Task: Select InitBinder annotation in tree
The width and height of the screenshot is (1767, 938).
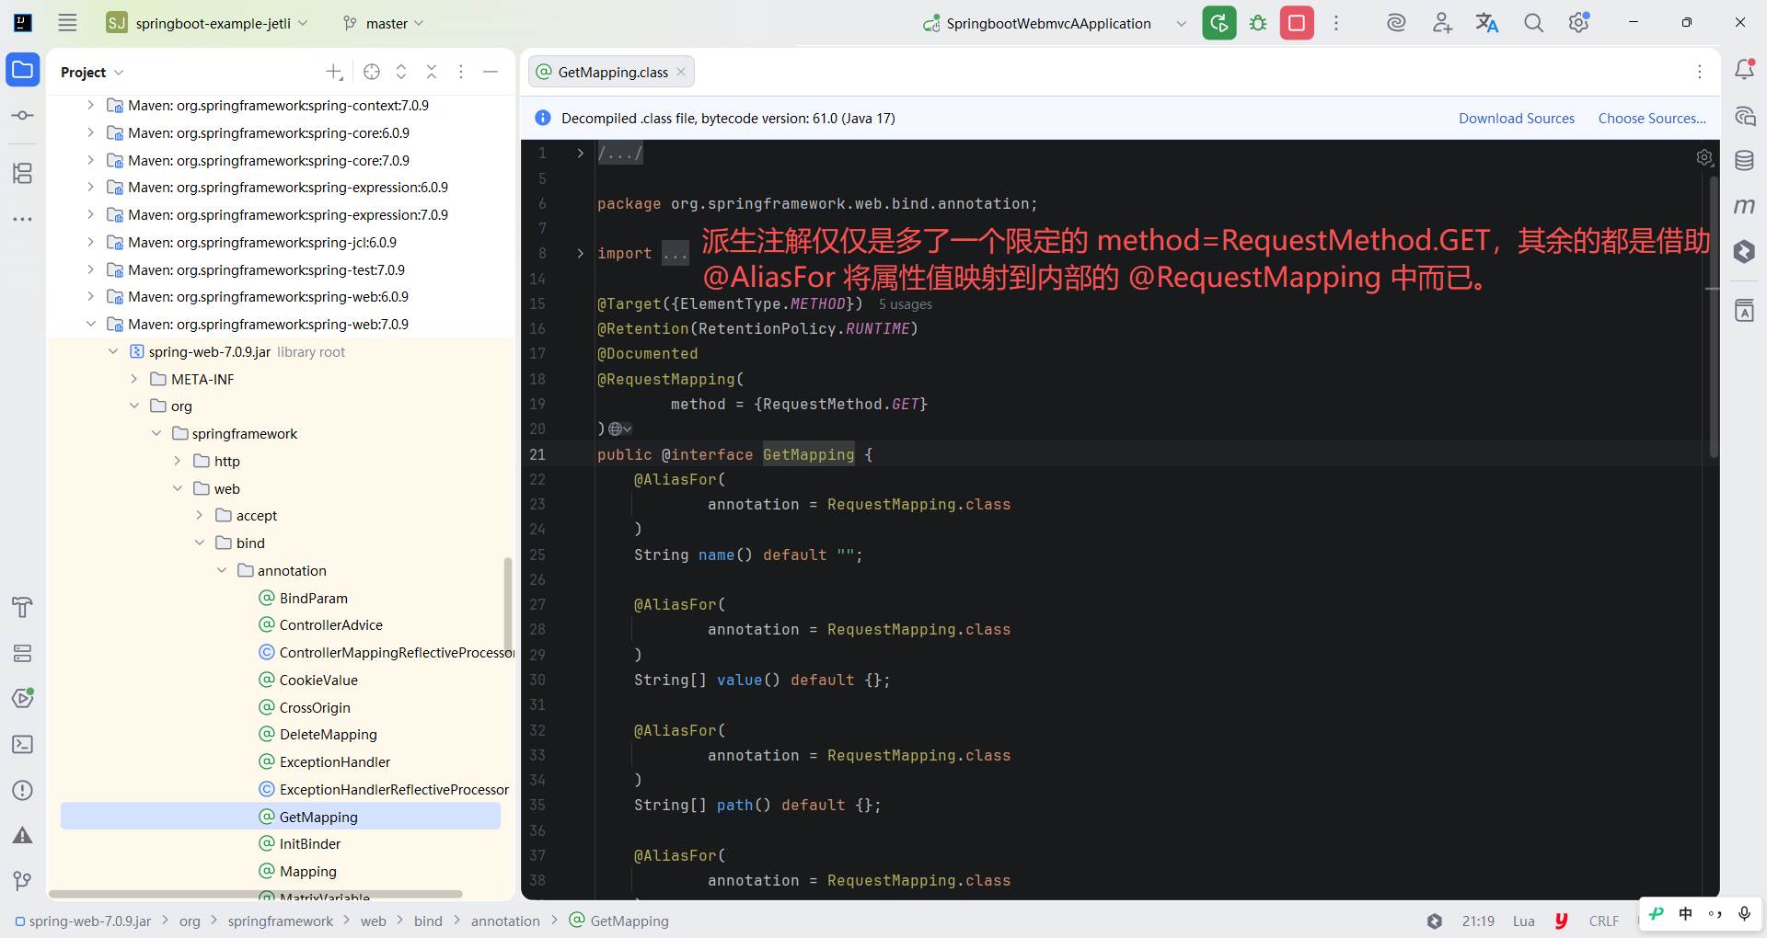Action: (309, 843)
